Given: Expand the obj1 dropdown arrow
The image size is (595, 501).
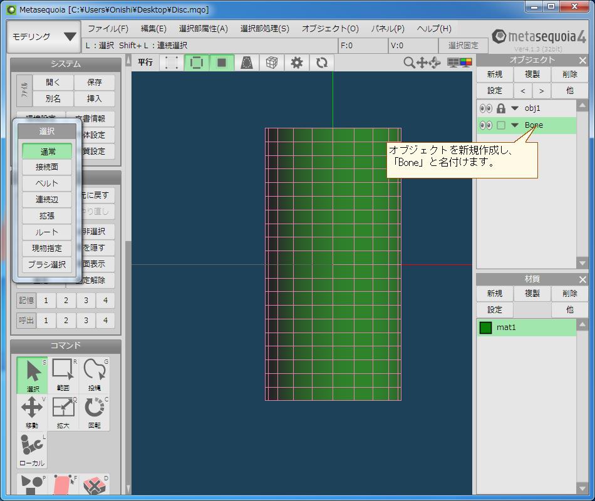Looking at the screenshot, I should (x=515, y=108).
